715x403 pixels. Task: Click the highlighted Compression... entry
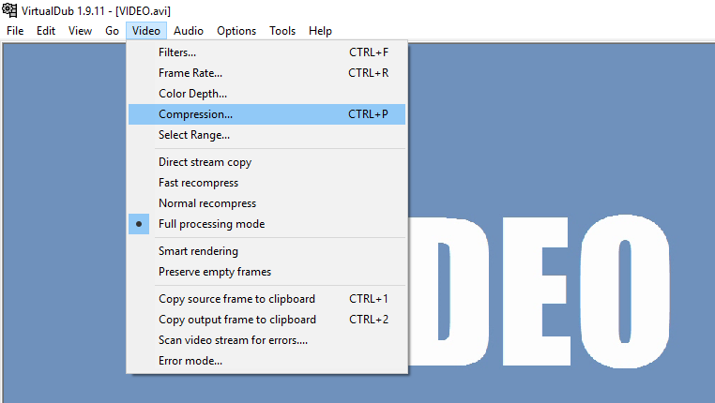pyautogui.click(x=266, y=114)
